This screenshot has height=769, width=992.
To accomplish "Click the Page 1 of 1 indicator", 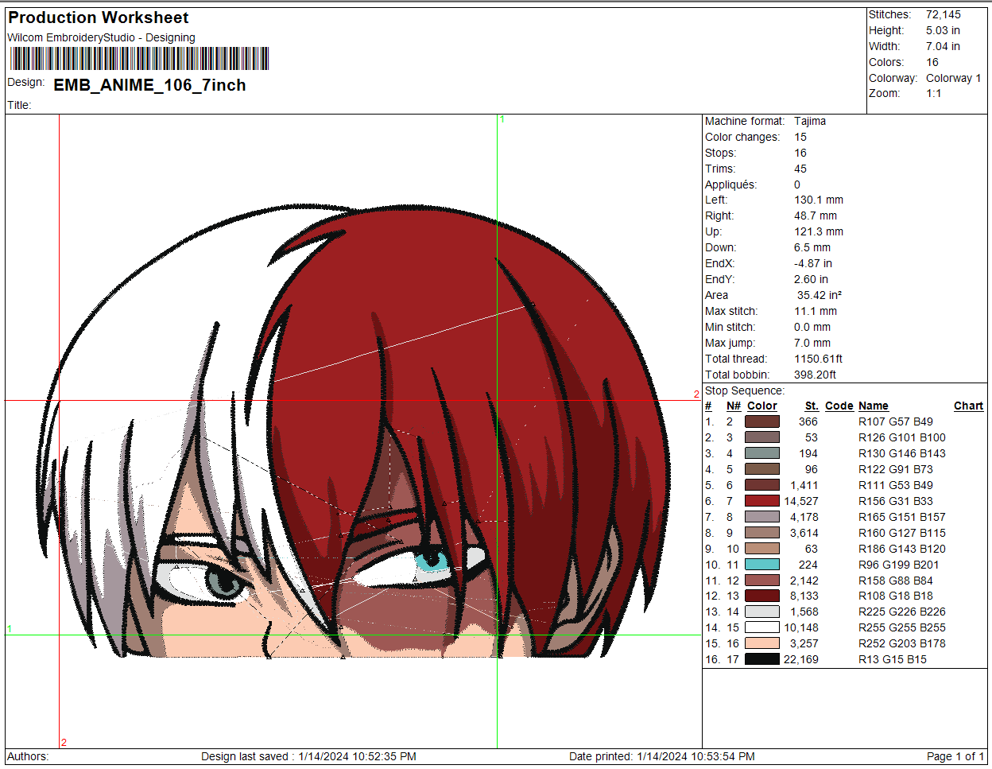I will click(955, 756).
